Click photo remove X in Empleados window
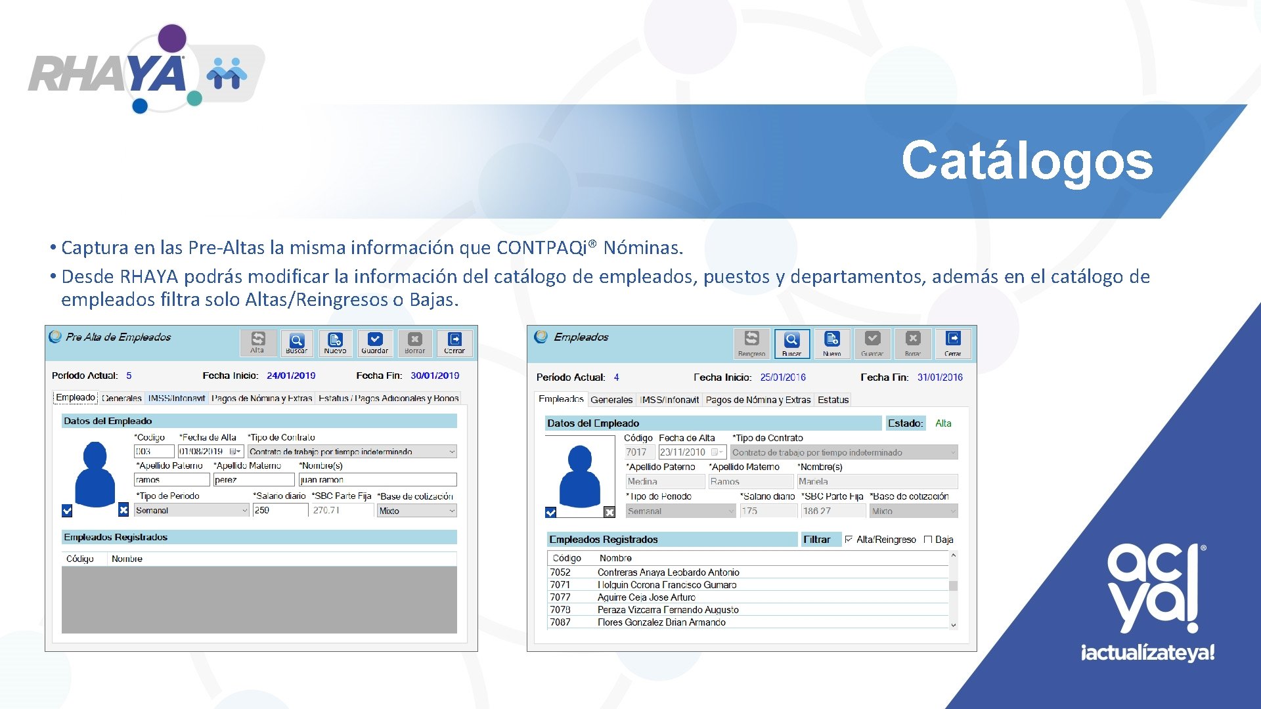Viewport: 1261px width, 709px height. [x=609, y=512]
